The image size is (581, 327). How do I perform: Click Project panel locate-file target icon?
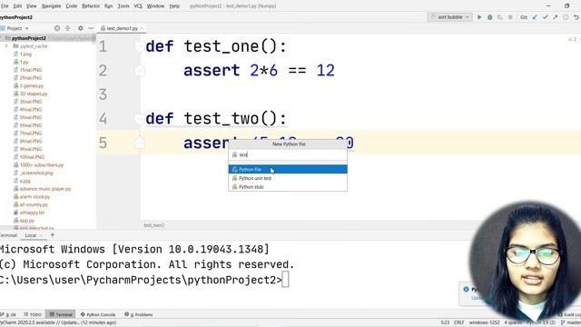click(56, 28)
